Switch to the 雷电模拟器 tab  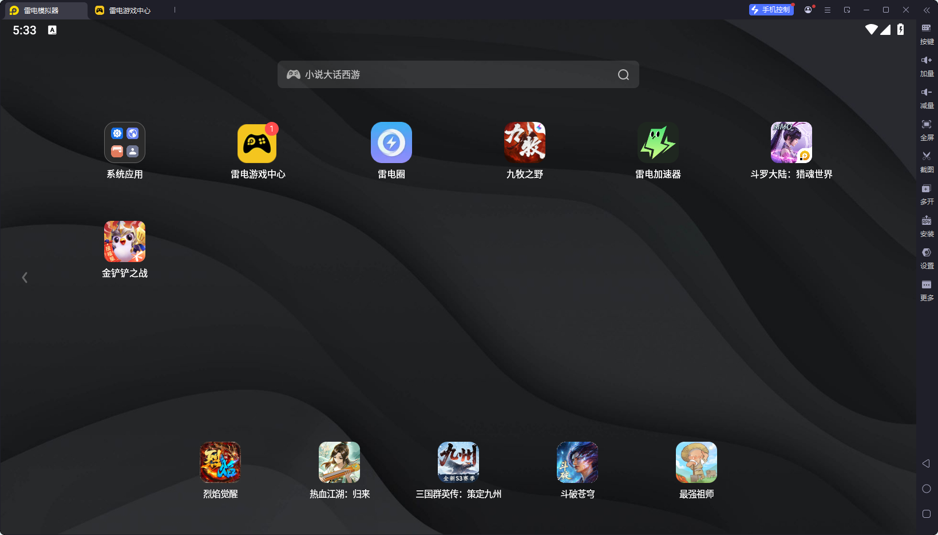point(45,10)
